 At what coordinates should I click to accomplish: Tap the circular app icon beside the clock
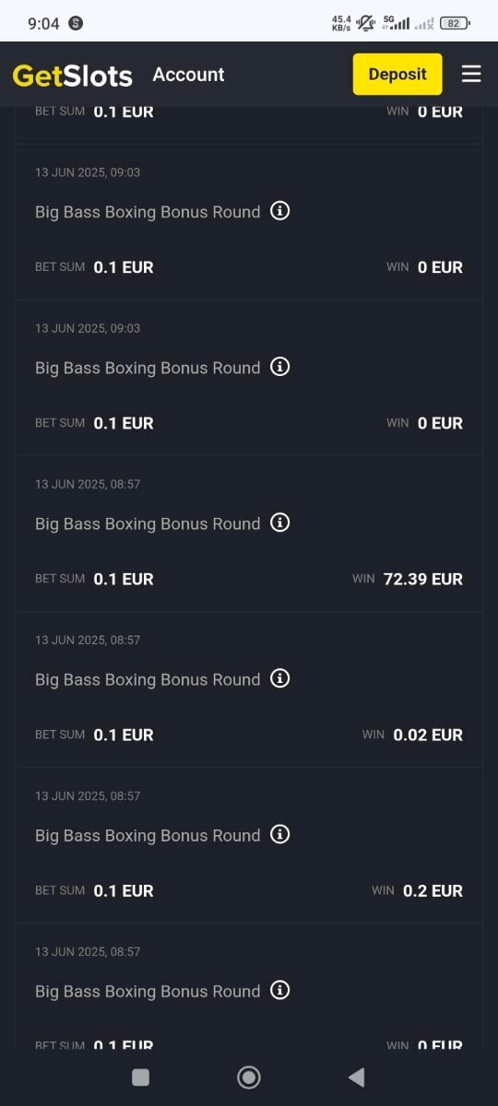[77, 23]
